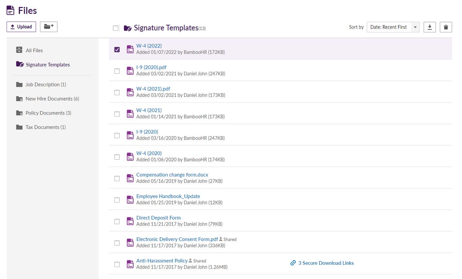
Task: Check the Employee Handbook_Update checkbox
Action: [117, 200]
